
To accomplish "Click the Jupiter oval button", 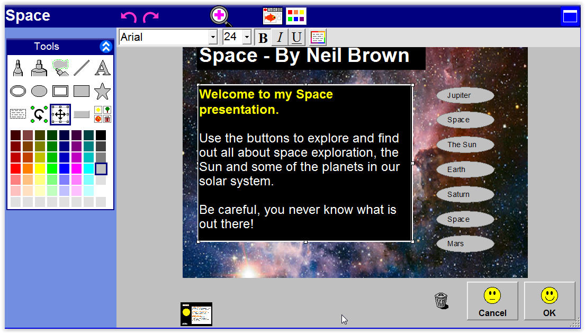I will (465, 95).
